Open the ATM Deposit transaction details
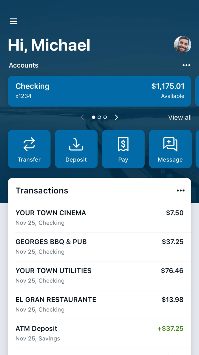 (x=100, y=333)
